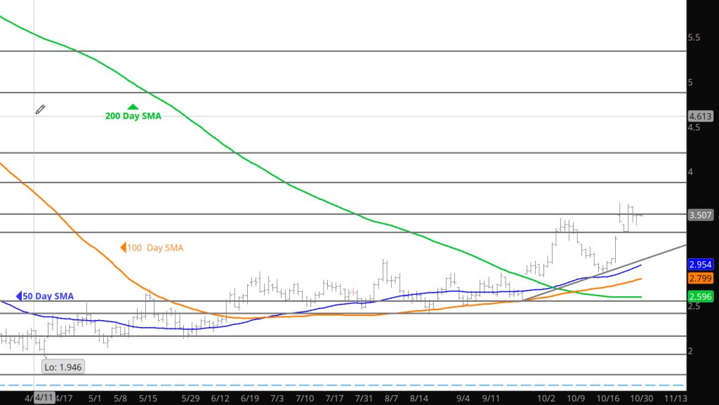Click the 4.613 crosshair price tag
Viewport: 719px width, 405px height.
(x=700, y=117)
